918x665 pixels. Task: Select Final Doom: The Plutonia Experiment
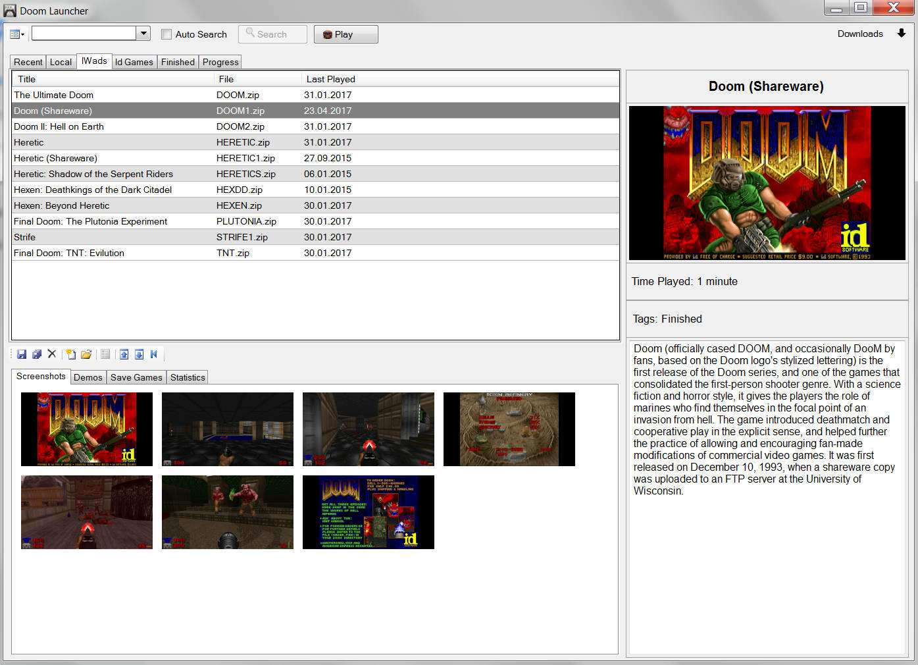point(316,221)
